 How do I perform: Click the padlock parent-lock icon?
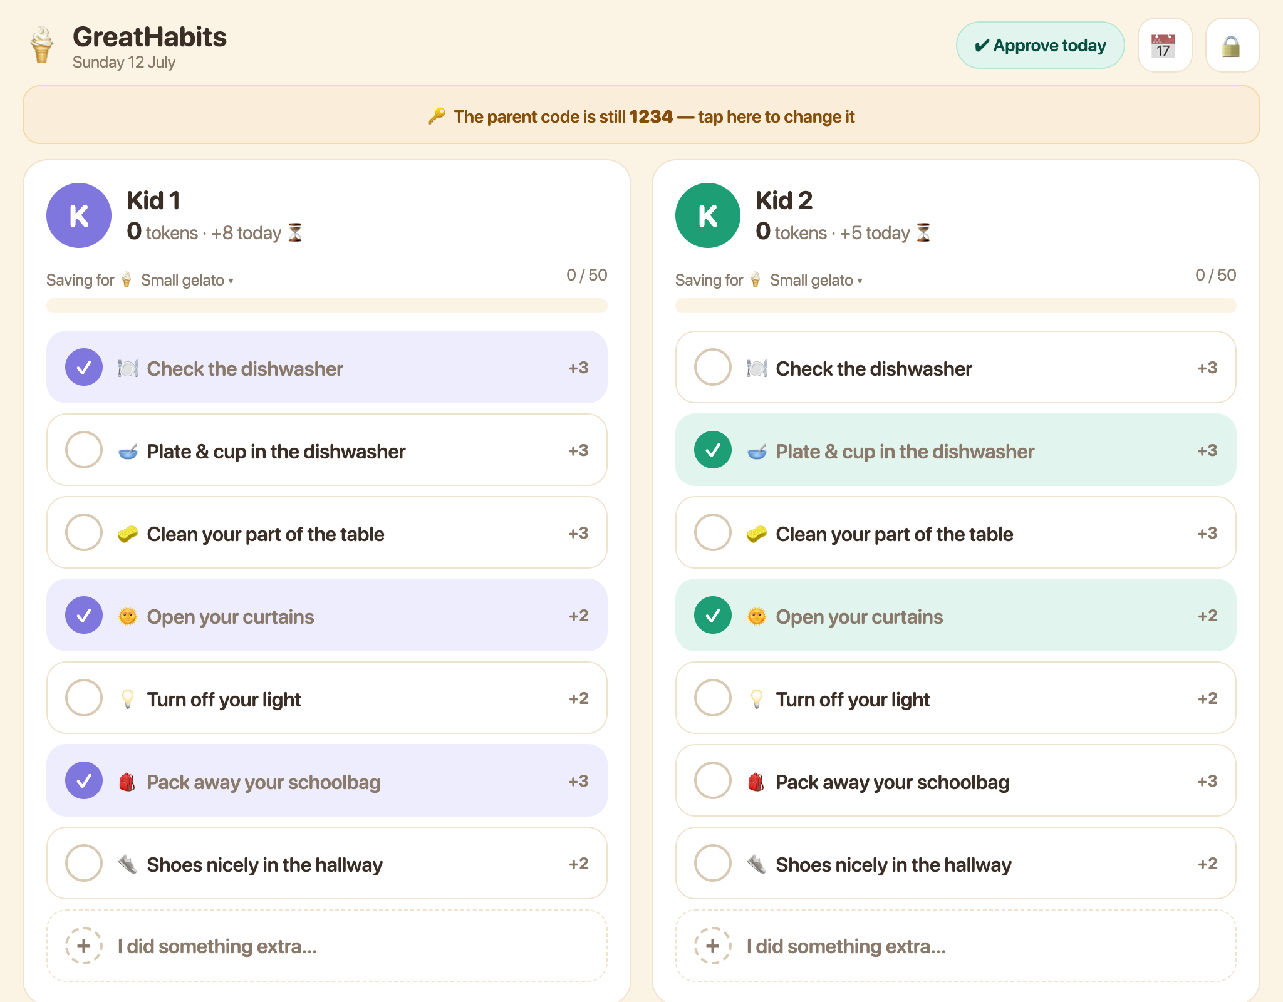point(1232,46)
